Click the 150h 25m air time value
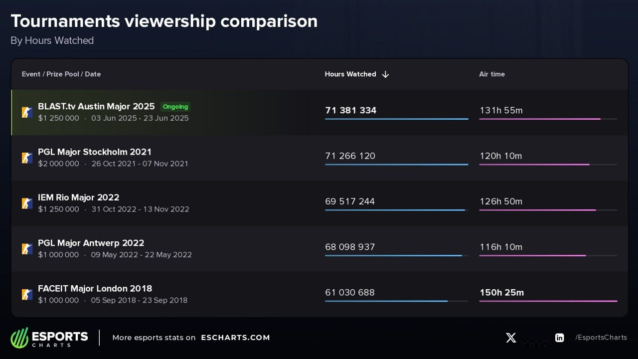This screenshot has width=638, height=359. click(501, 293)
